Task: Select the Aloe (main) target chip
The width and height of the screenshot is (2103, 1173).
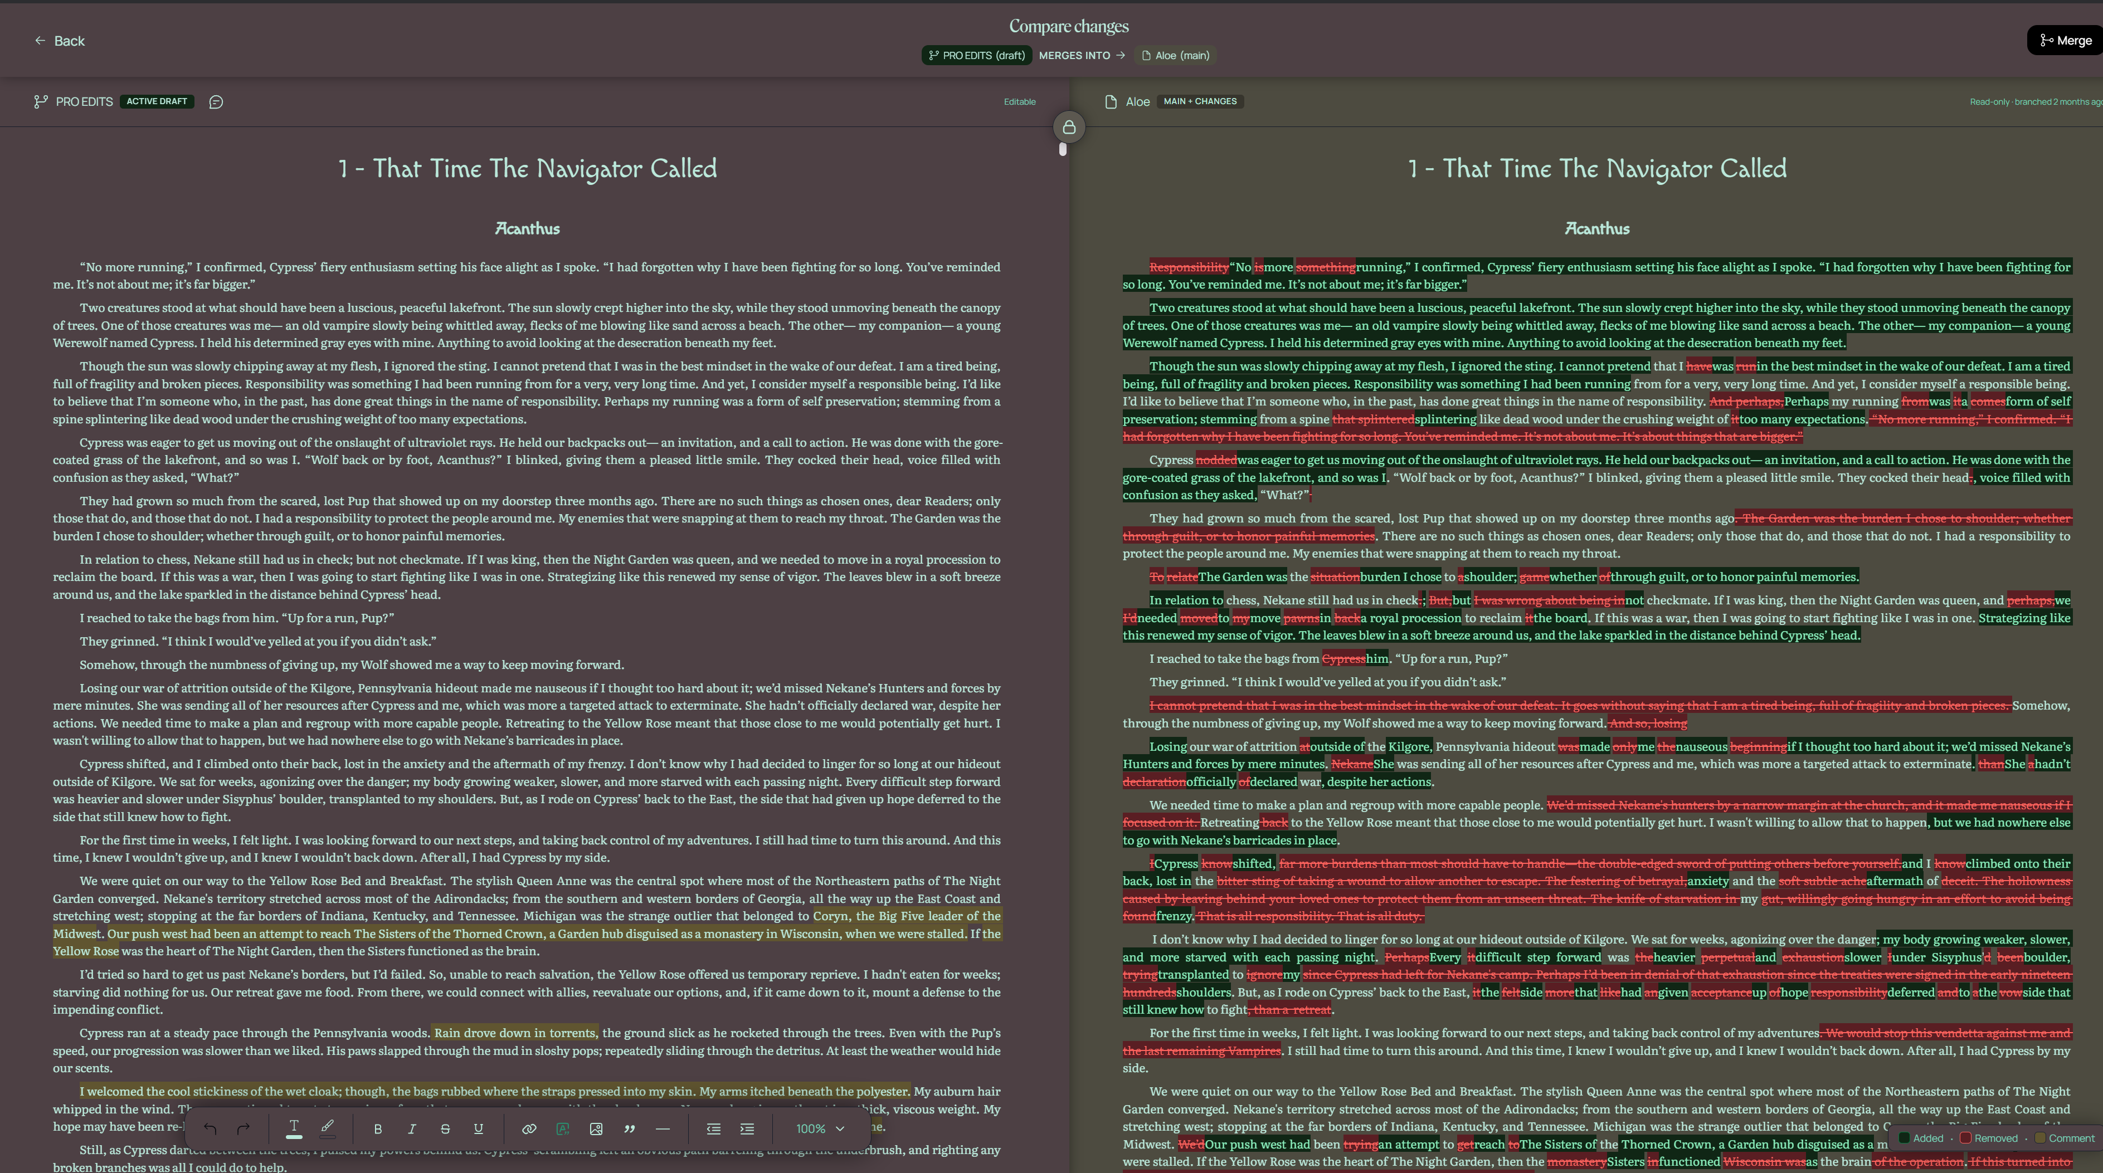Action: pos(1175,56)
